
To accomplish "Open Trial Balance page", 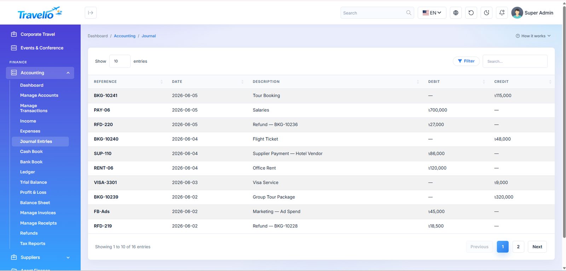I will [34, 182].
